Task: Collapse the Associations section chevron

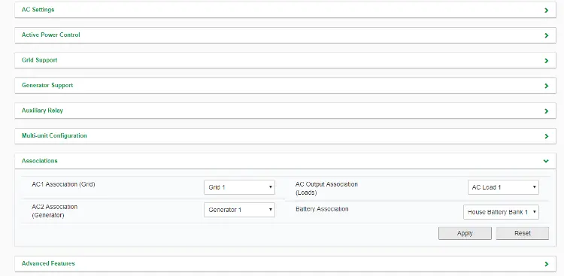Action: click(546, 161)
